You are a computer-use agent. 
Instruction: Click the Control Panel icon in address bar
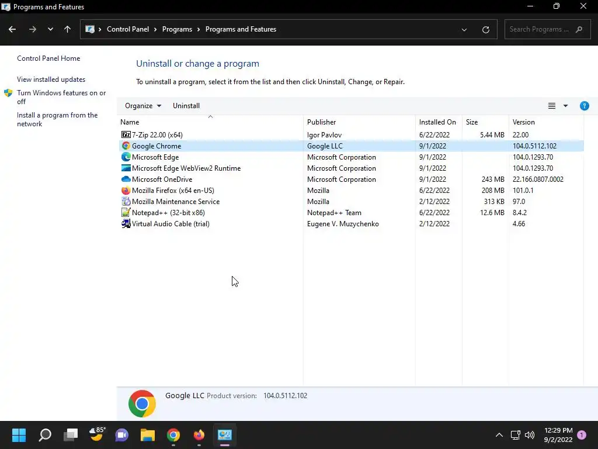(90, 29)
